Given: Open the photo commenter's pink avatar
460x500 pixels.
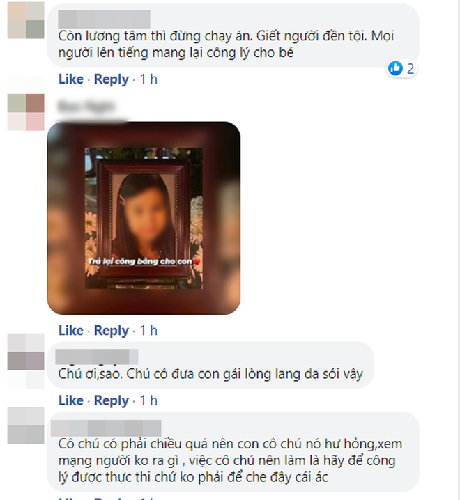Looking at the screenshot, I should 26,112.
